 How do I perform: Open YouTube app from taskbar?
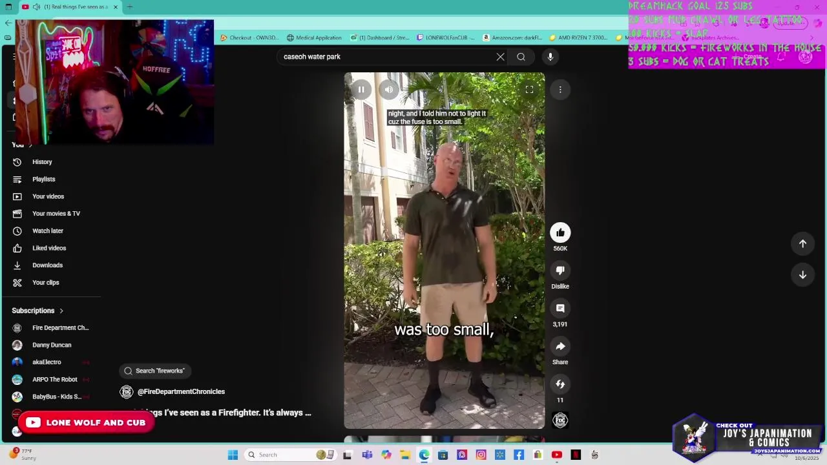557,455
